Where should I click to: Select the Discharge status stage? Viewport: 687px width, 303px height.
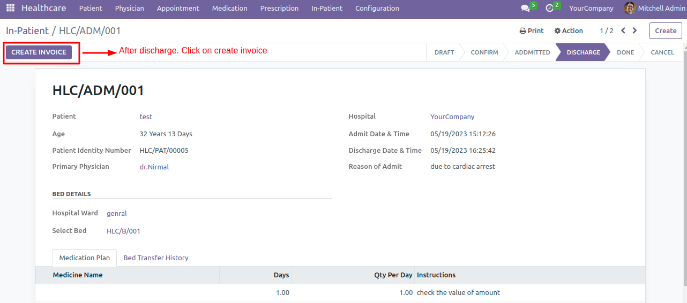[583, 52]
